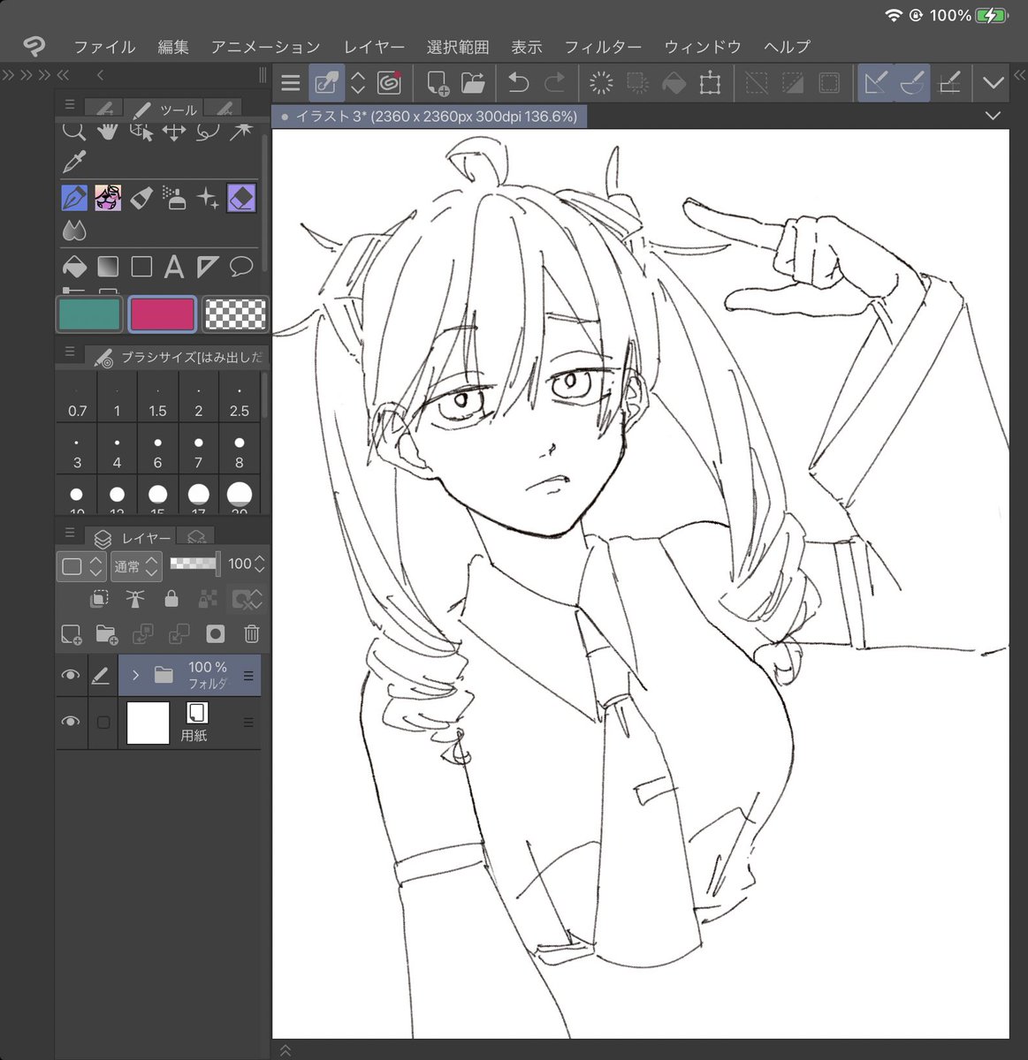Select the Operation object cursor tool
Image resolution: width=1028 pixels, height=1060 pixels.
pos(141,132)
